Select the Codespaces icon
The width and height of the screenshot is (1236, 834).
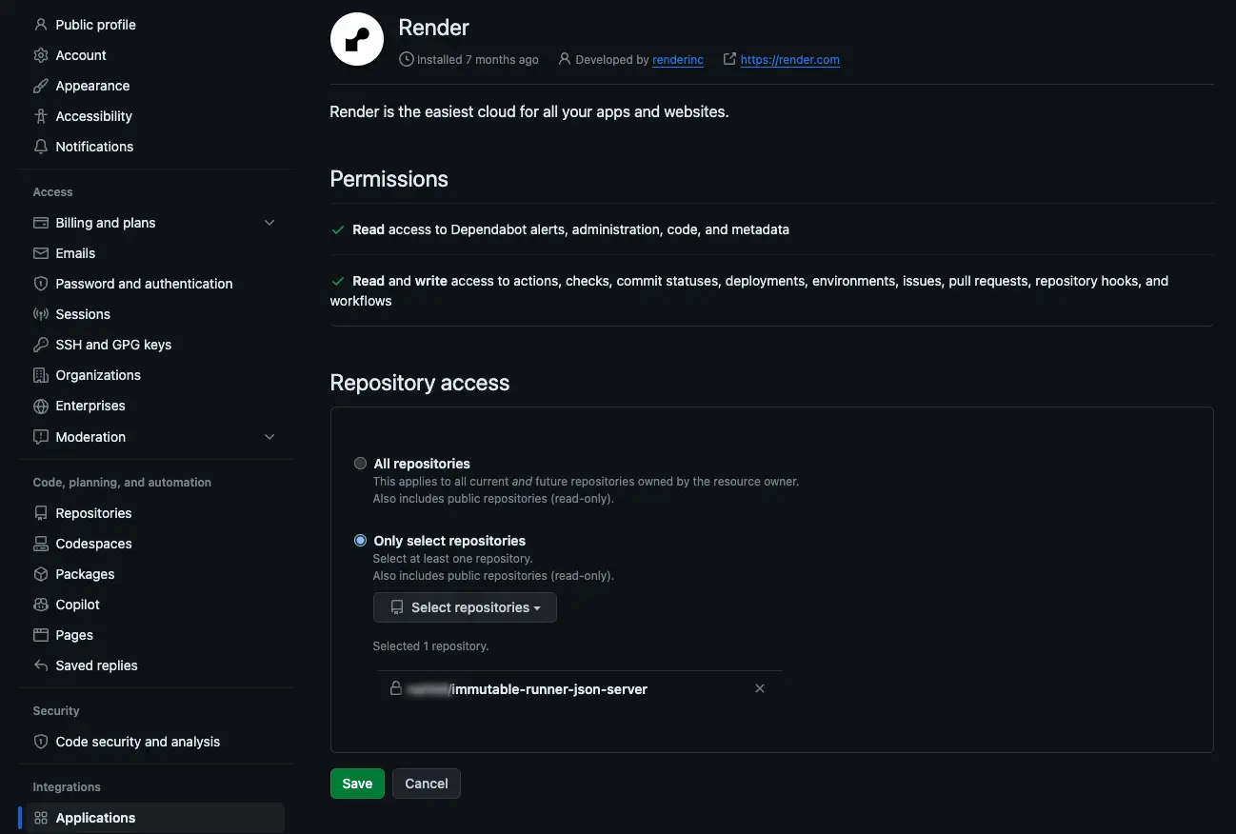tap(40, 543)
